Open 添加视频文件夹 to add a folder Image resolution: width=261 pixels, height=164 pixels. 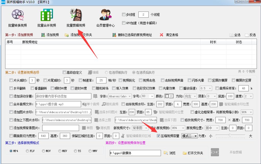(x=67, y=35)
